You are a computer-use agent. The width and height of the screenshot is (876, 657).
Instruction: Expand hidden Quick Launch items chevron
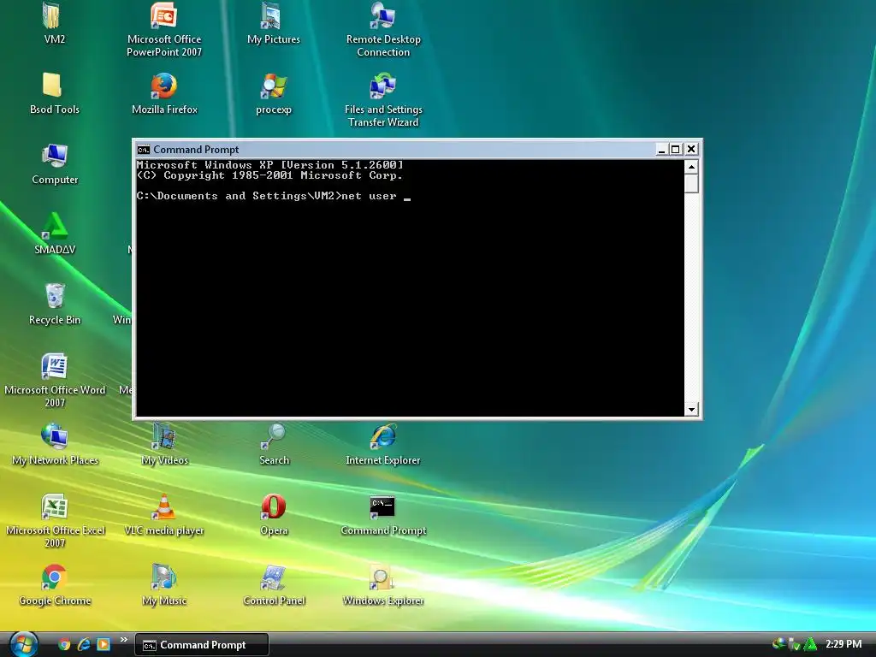(123, 640)
